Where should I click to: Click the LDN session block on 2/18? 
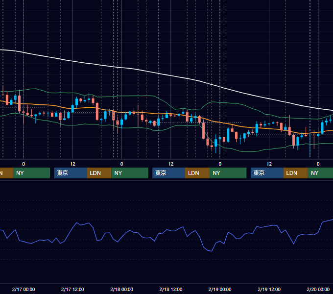click(x=197, y=173)
